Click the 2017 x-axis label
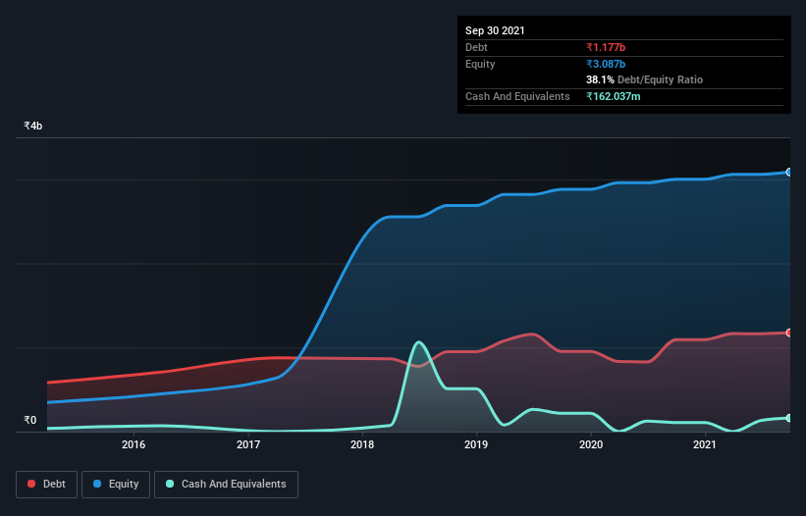The height and width of the screenshot is (516, 806). (247, 444)
